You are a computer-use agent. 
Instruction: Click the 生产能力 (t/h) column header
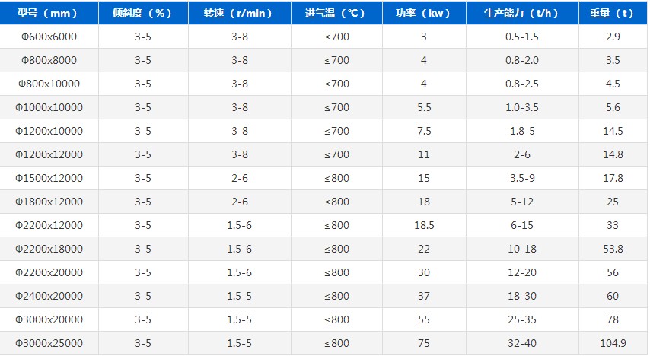coord(522,13)
